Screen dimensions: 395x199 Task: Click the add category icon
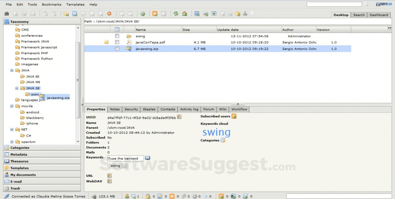click(x=223, y=140)
